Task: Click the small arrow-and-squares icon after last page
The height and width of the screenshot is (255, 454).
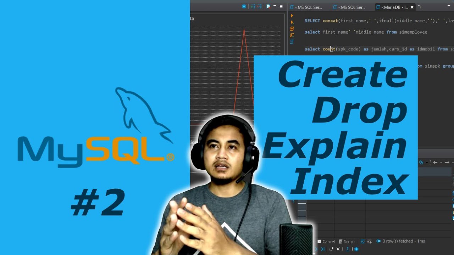Action: click(331, 249)
